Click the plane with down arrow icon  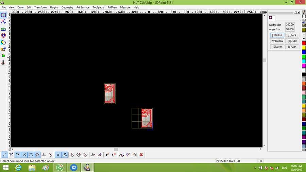pos(122,155)
